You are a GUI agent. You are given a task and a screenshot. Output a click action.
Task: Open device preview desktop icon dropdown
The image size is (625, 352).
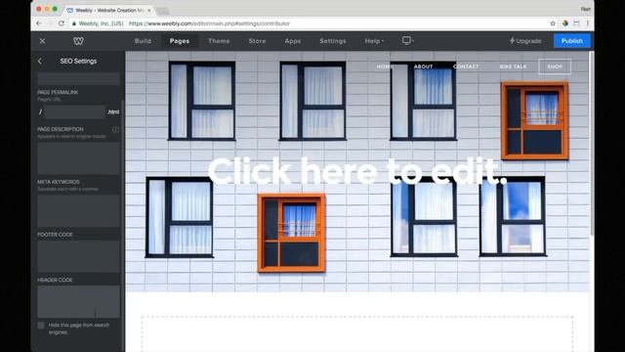click(x=408, y=41)
